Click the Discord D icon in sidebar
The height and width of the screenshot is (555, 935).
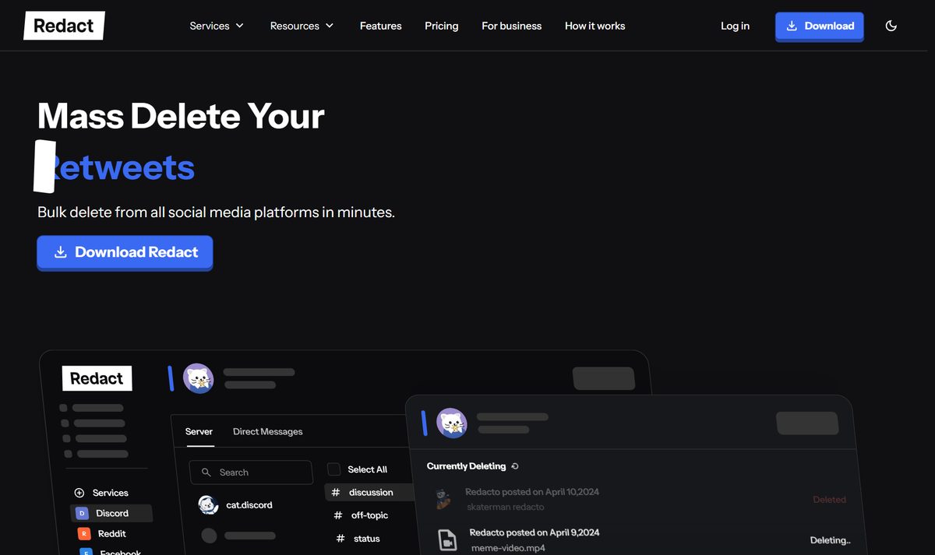point(82,513)
